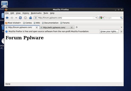Expand the Most Visited bookmarks folder
Viewport: 131px width, 91px height.
pos(13,23)
